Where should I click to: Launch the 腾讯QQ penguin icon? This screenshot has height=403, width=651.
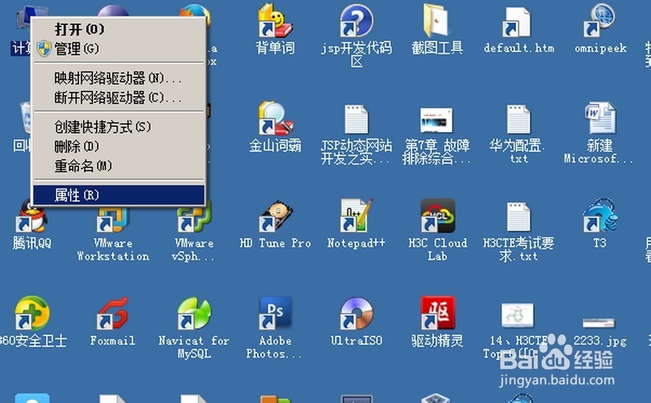tap(31, 216)
